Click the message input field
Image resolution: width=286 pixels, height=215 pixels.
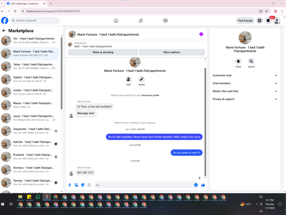tap(144, 185)
